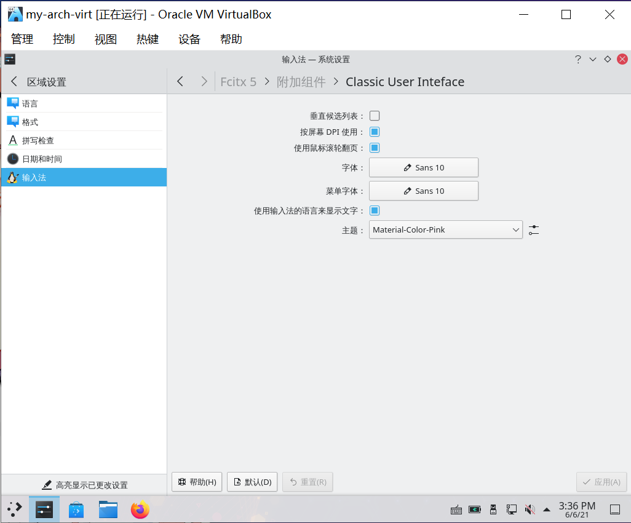
Task: Open the 格式 settings in sidebar
Action: coord(30,121)
